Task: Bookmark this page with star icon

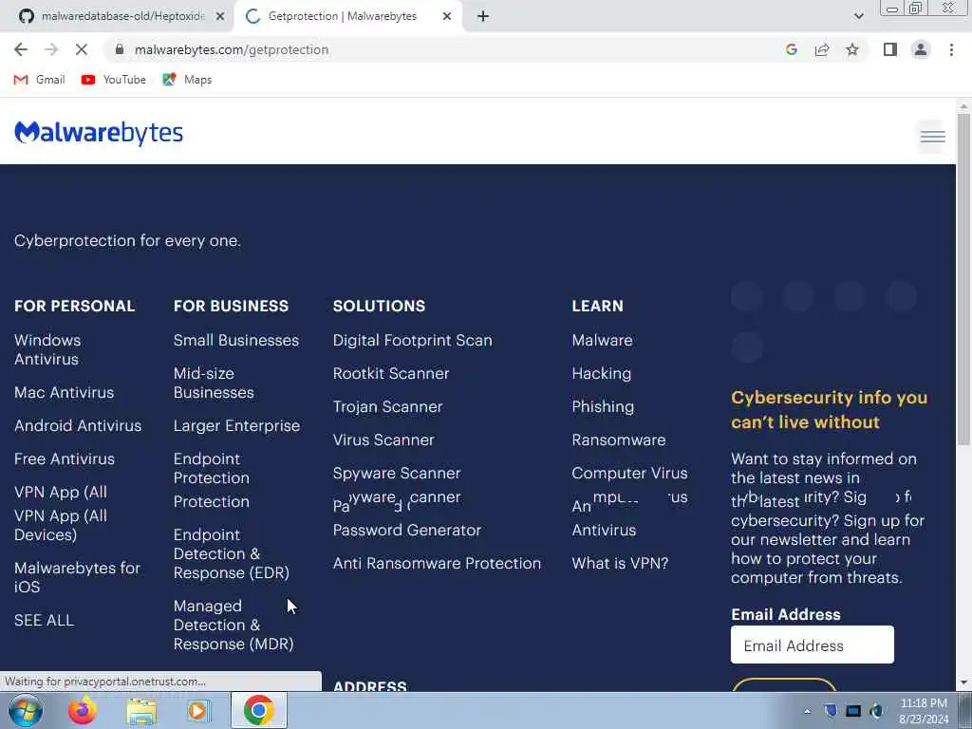Action: click(x=852, y=49)
